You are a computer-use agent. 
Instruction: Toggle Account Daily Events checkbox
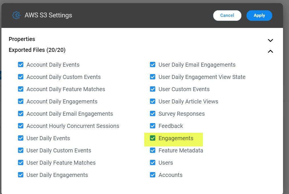click(x=21, y=64)
